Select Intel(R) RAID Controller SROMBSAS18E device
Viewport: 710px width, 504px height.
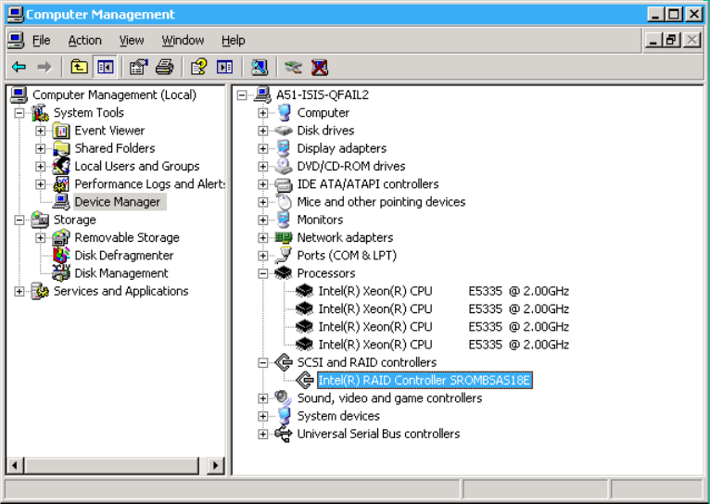point(425,381)
